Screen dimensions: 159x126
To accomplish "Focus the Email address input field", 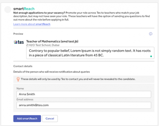I will click(84, 105).
